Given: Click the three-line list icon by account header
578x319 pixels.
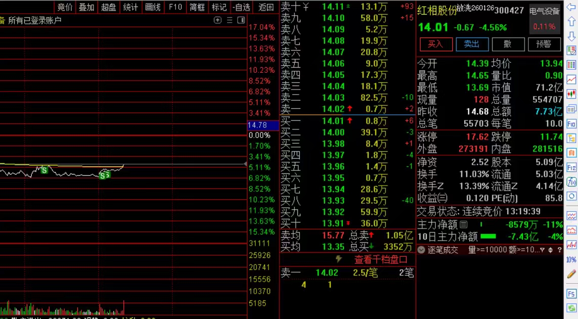Looking at the screenshot, I should (x=230, y=20).
